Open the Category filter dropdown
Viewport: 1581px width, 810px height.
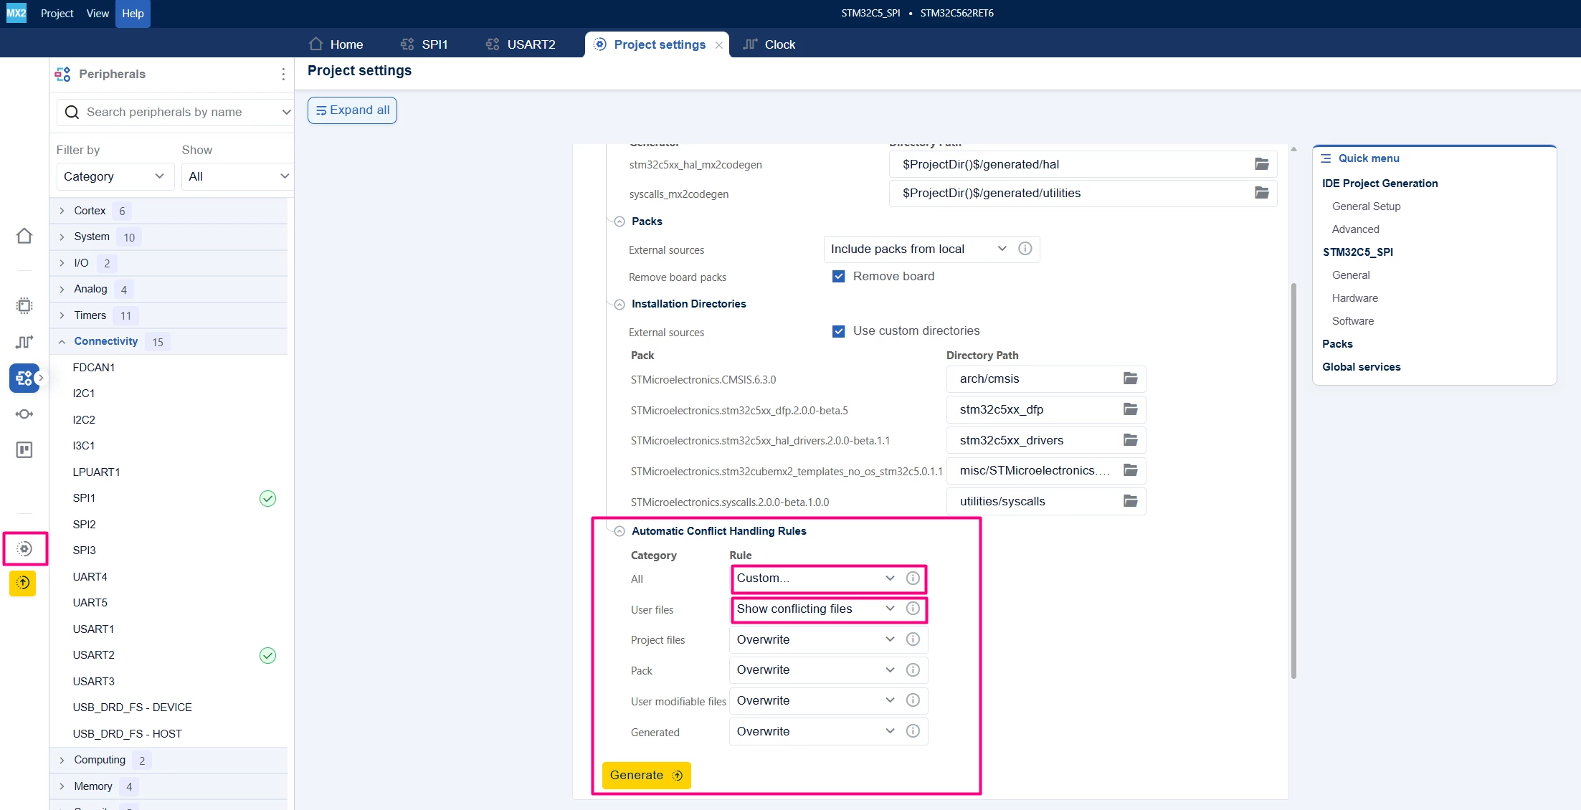(115, 176)
